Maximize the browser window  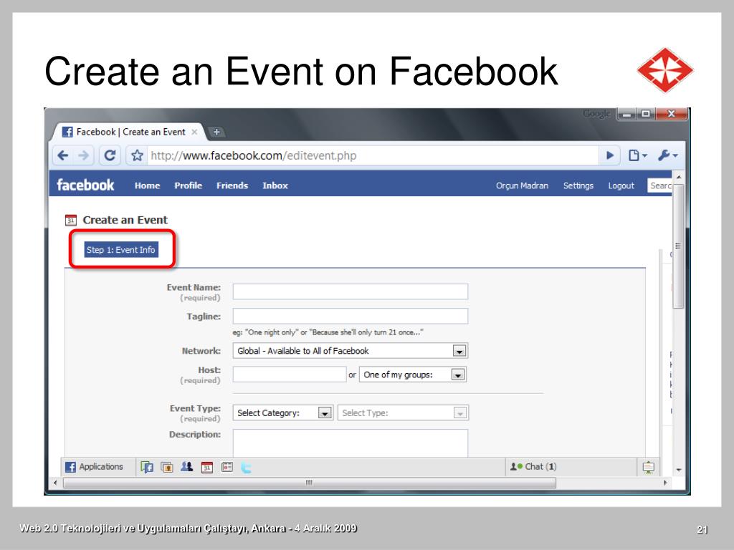647,114
